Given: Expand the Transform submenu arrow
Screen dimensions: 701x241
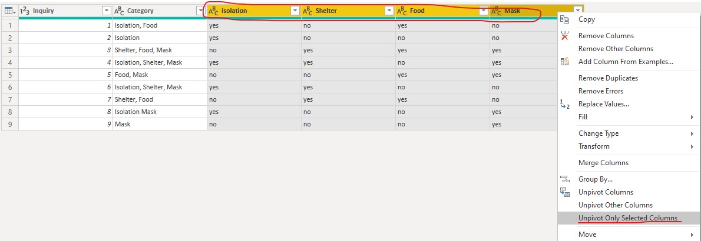Looking at the screenshot, I should [692, 146].
